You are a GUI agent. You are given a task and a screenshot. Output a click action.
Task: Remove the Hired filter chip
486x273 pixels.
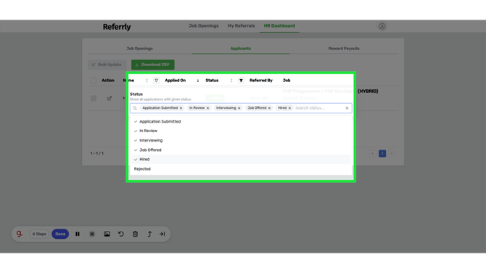click(289, 108)
